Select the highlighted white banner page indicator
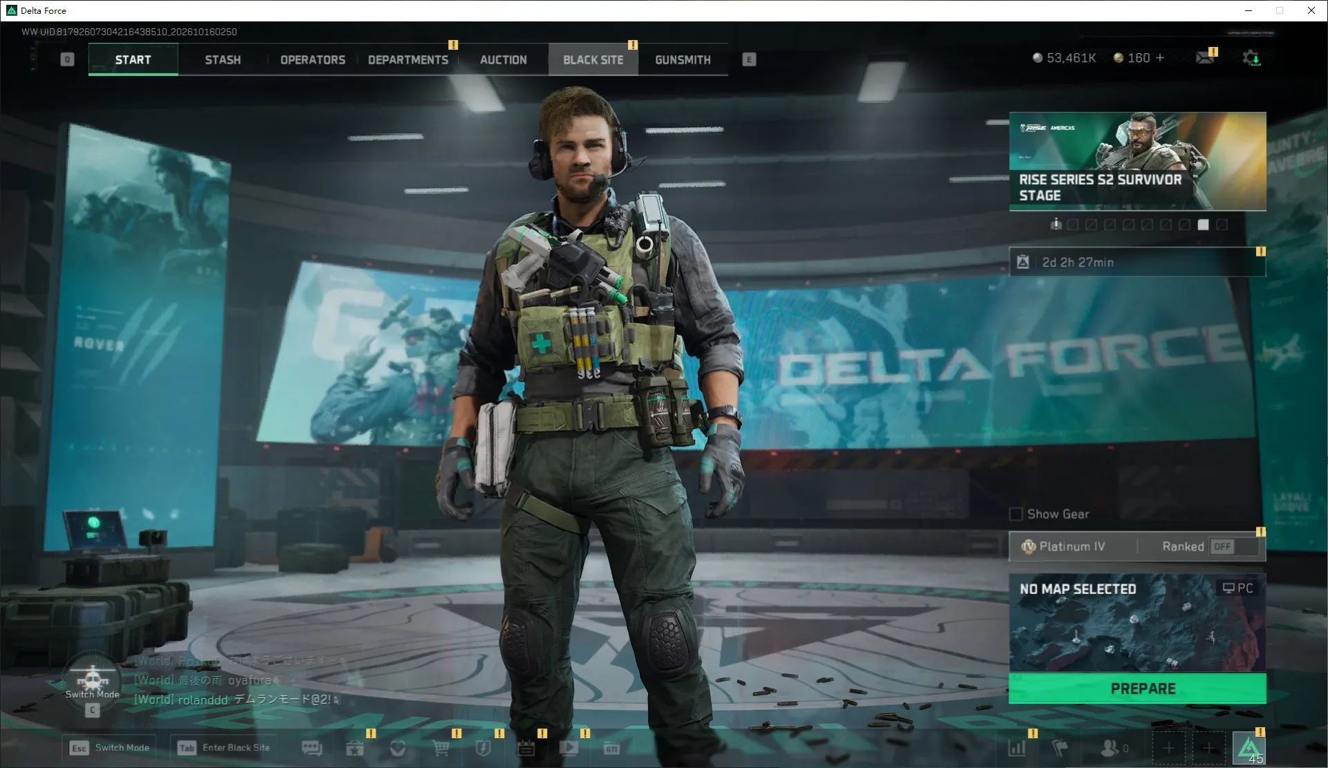 coord(1203,225)
